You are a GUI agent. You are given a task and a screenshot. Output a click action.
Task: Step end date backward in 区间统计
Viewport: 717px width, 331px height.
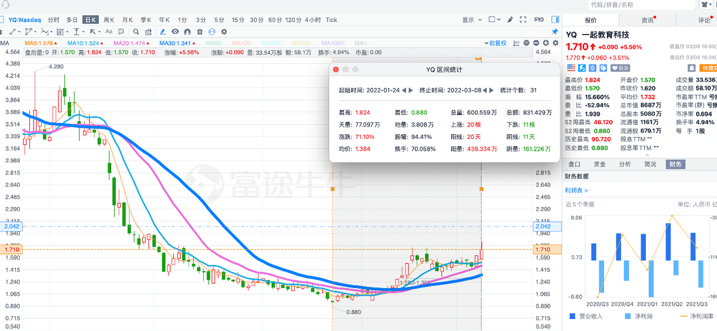485,90
